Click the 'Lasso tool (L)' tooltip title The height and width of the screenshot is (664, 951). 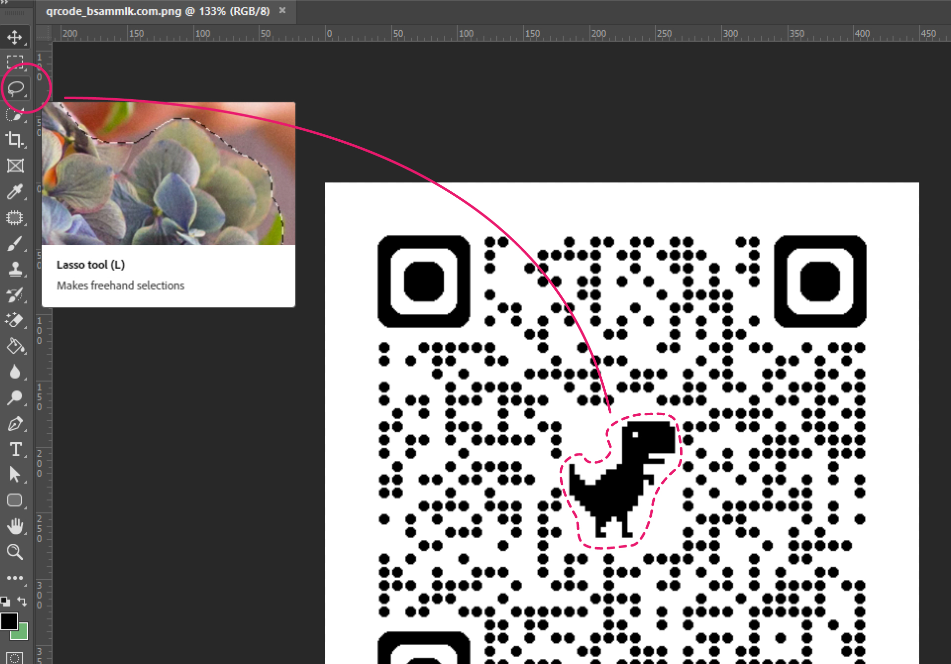pyautogui.click(x=91, y=265)
